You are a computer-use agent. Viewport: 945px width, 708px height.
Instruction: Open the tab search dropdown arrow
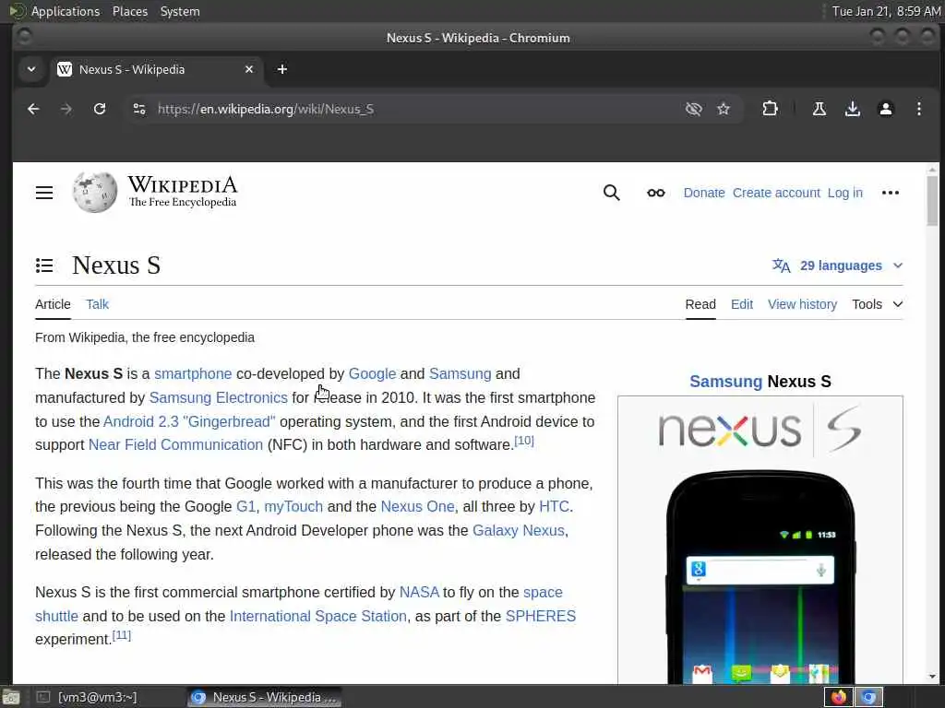(x=31, y=69)
